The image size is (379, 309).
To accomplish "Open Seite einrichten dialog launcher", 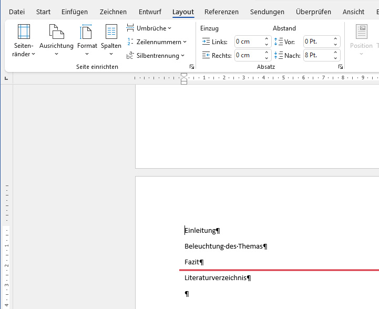I will coord(192,67).
